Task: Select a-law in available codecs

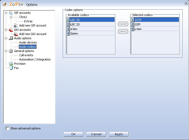Action: coord(91,29)
